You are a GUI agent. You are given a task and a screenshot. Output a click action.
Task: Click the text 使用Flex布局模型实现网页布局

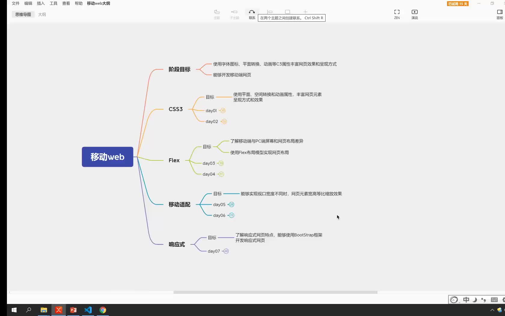coord(259,153)
